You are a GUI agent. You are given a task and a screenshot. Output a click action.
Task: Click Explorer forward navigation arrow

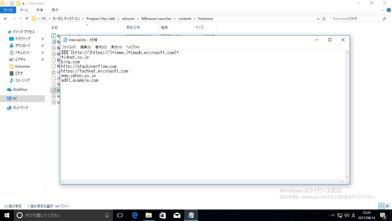[x=14, y=19]
